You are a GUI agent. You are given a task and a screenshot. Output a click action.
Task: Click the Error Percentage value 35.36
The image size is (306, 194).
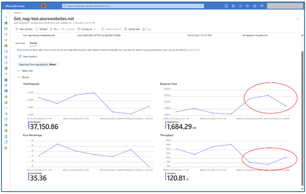pos(39,178)
